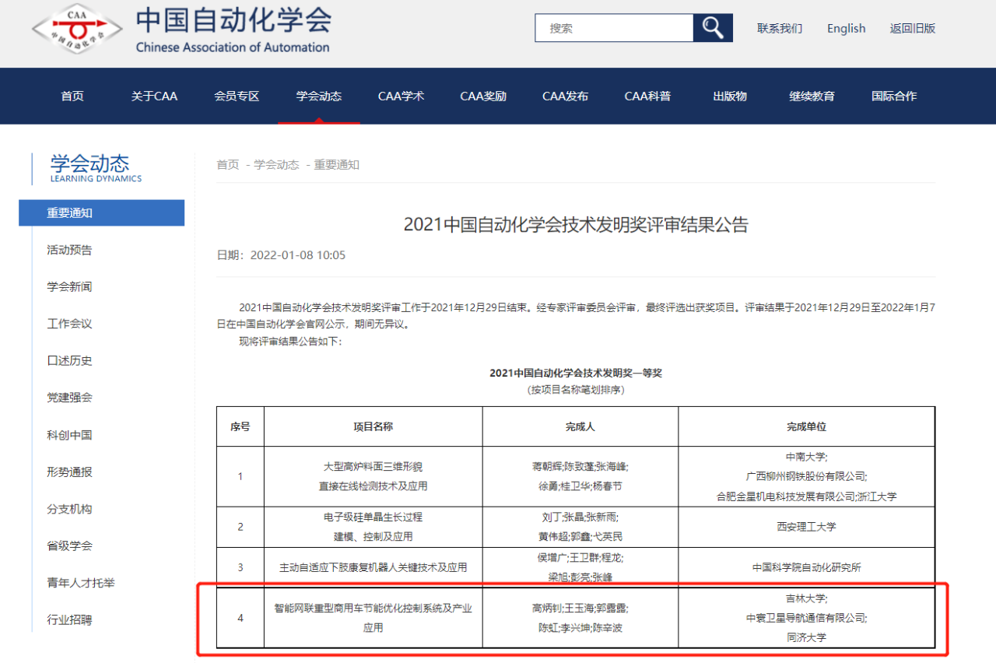Click table header 完成人

click(x=580, y=426)
